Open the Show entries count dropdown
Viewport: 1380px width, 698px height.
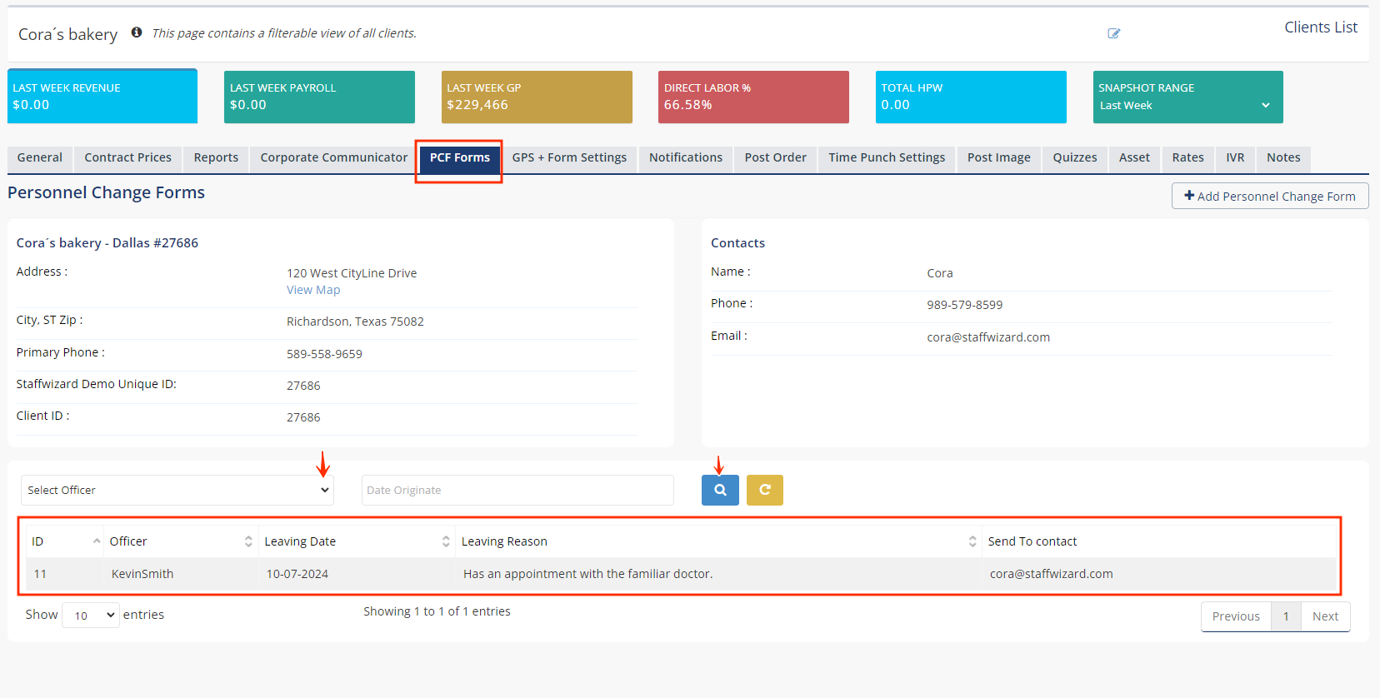pos(91,616)
